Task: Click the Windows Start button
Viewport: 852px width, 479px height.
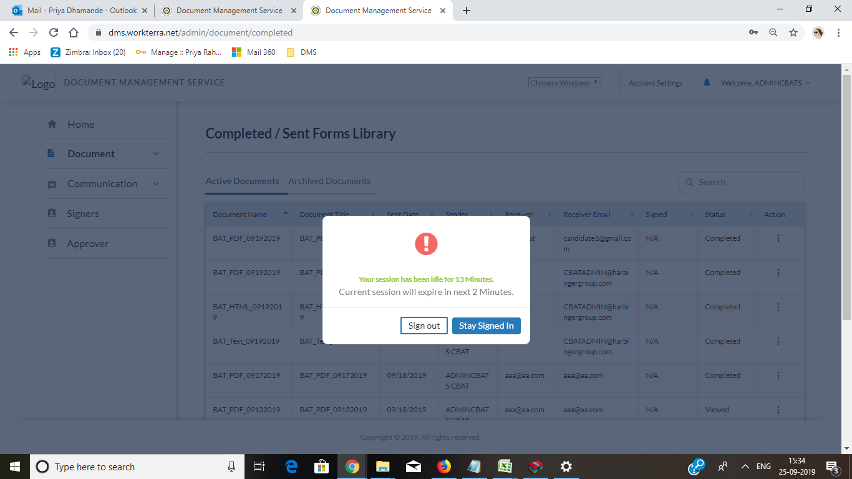Action: coord(15,467)
